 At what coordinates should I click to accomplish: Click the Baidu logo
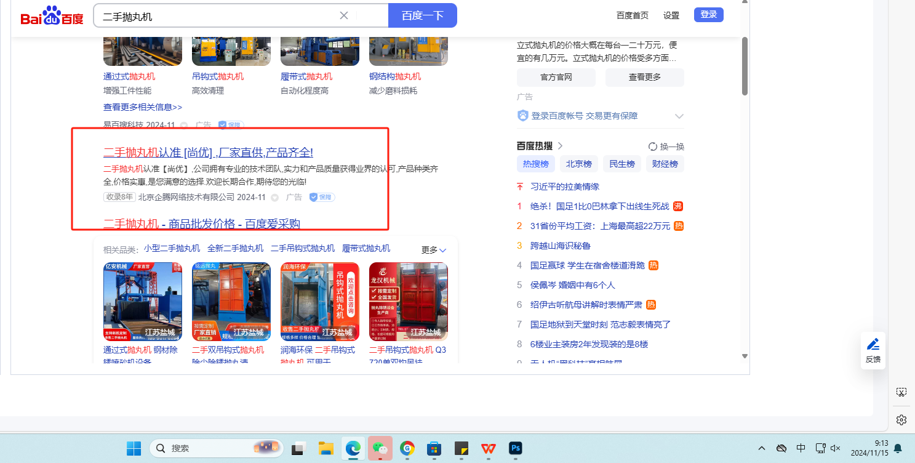click(52, 16)
